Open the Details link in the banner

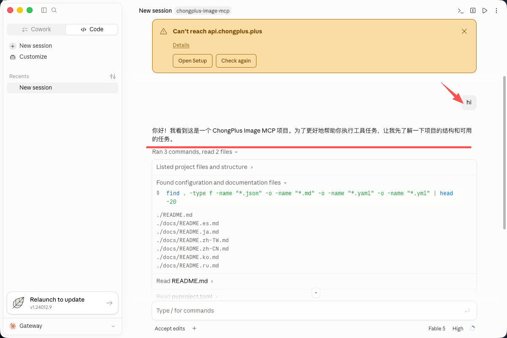181,45
